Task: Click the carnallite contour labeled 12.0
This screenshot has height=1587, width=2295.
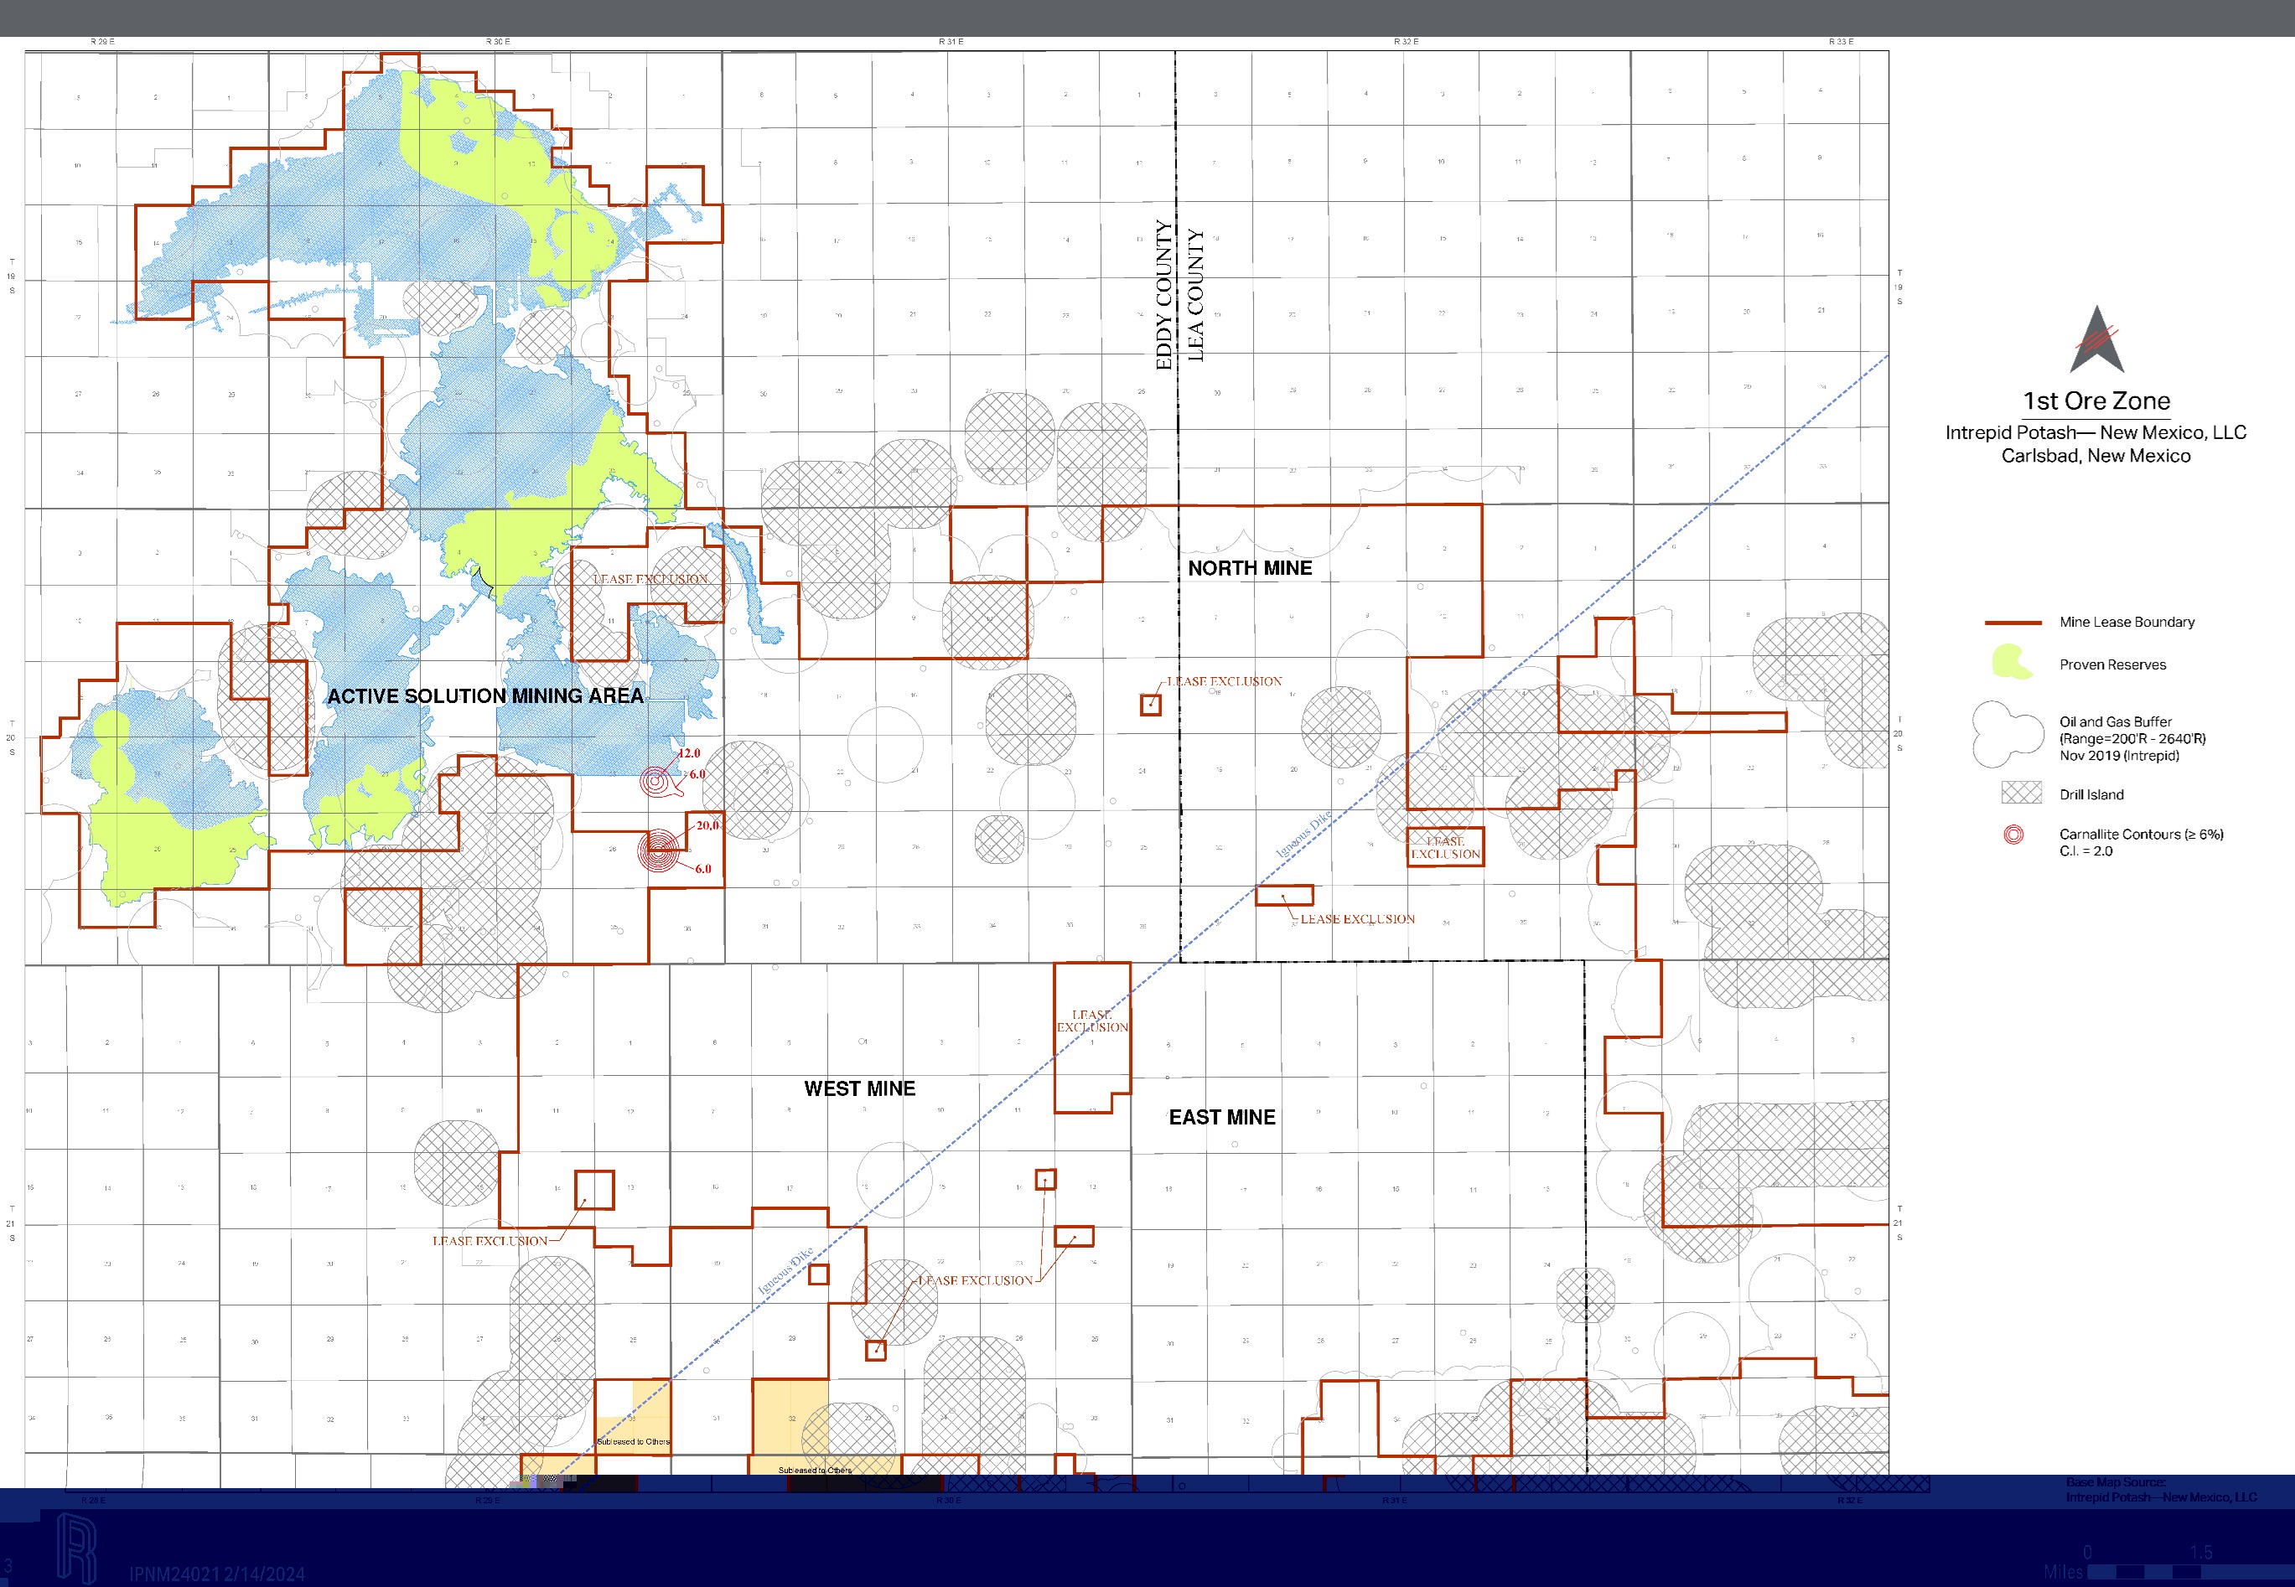Action: tap(655, 783)
